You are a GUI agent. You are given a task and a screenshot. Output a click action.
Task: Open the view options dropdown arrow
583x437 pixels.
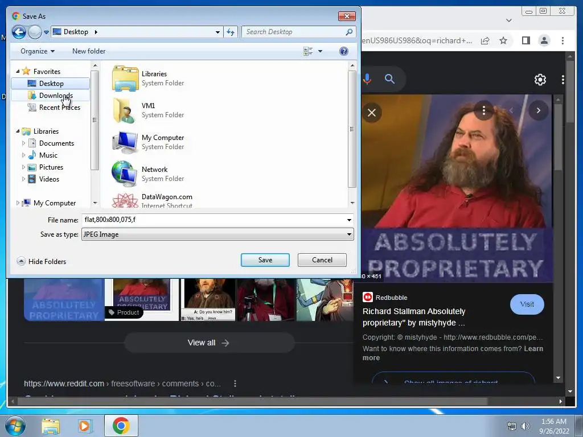(320, 51)
